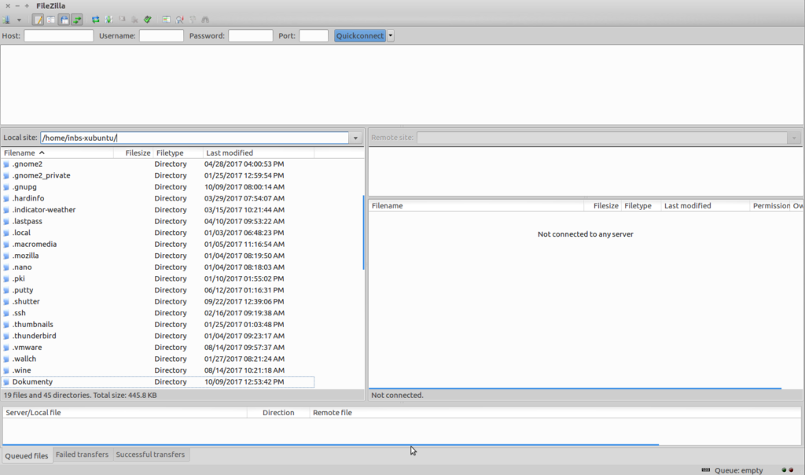Click the status bar icon before Queue

point(706,469)
